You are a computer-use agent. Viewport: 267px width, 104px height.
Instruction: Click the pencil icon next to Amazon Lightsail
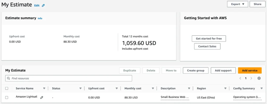42,97
